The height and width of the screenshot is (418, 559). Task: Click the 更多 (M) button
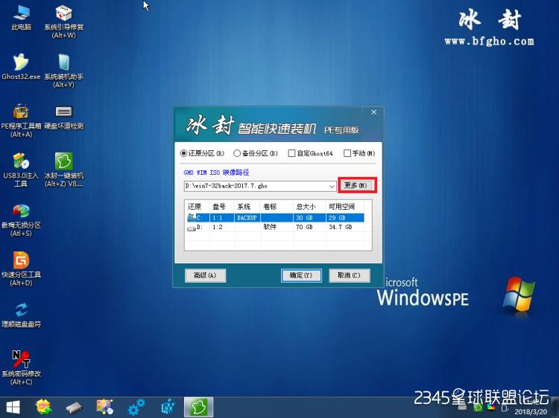click(357, 185)
